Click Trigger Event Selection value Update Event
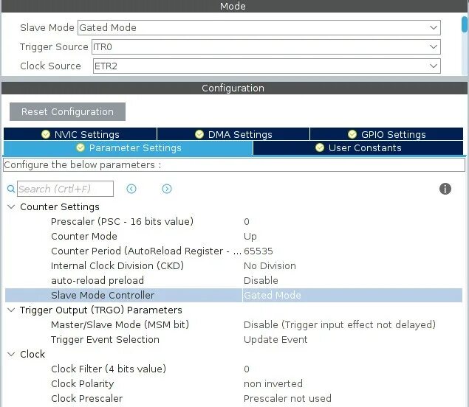 tap(275, 339)
